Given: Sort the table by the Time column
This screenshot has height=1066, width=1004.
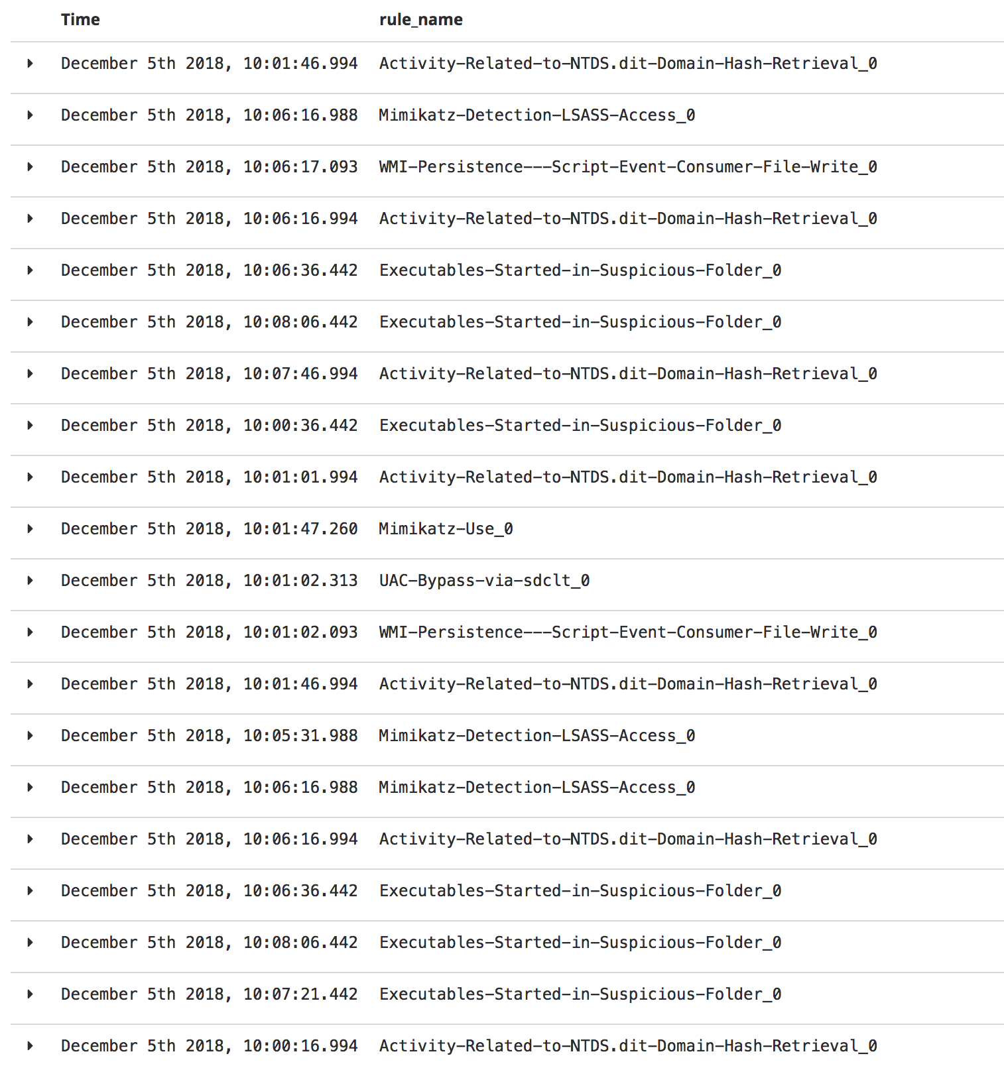Looking at the screenshot, I should [80, 20].
